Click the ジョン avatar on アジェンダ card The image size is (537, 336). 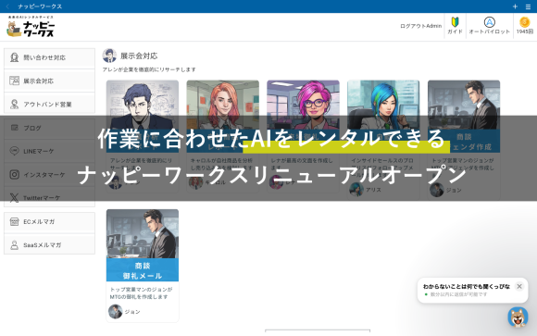437,190
